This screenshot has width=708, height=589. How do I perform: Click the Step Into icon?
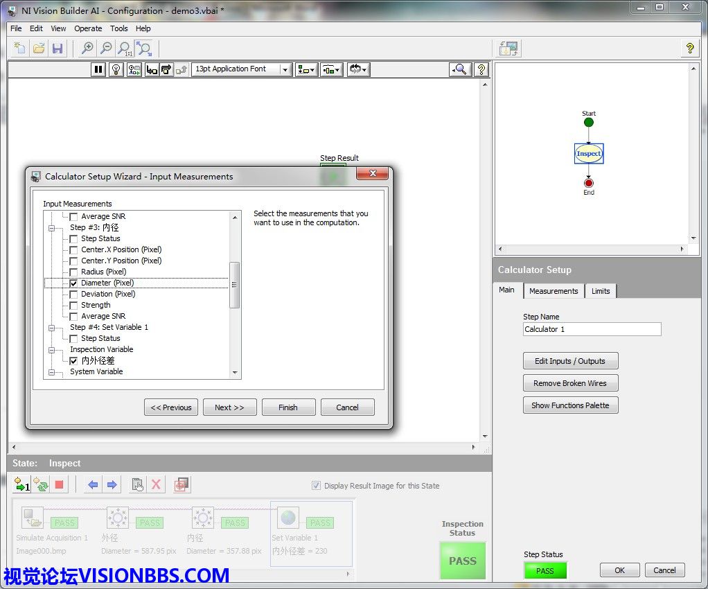click(x=151, y=69)
